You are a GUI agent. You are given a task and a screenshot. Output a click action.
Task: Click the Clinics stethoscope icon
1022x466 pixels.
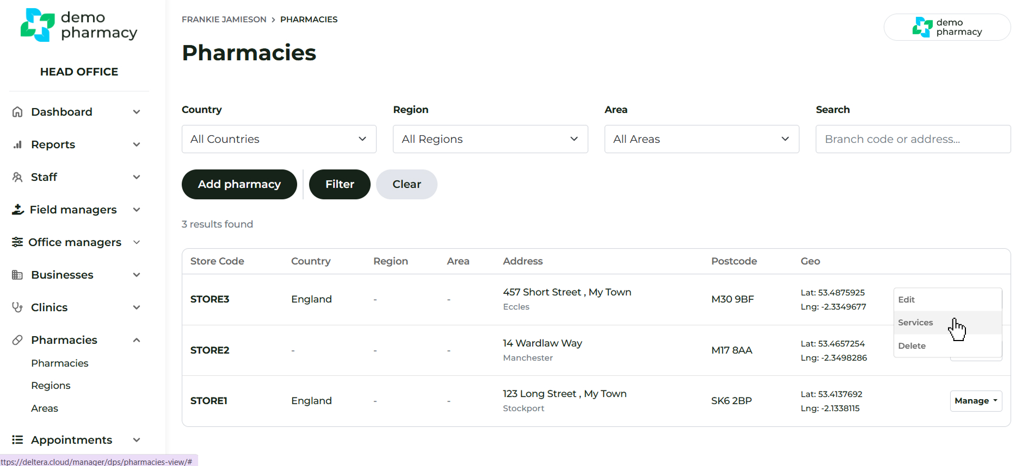(x=17, y=307)
